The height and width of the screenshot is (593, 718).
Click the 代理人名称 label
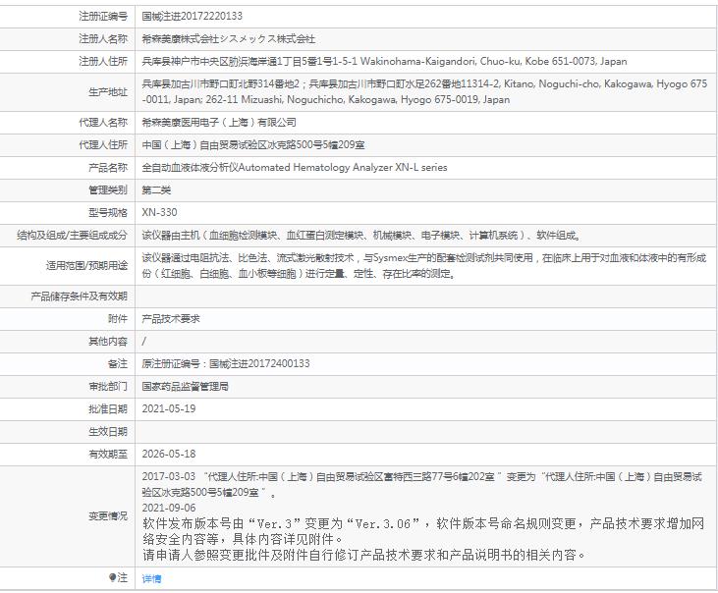click(x=103, y=122)
